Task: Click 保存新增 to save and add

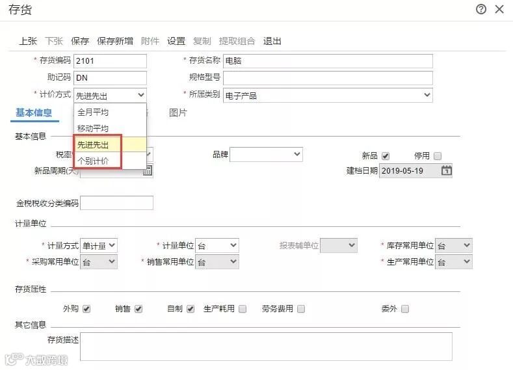Action: coord(115,41)
